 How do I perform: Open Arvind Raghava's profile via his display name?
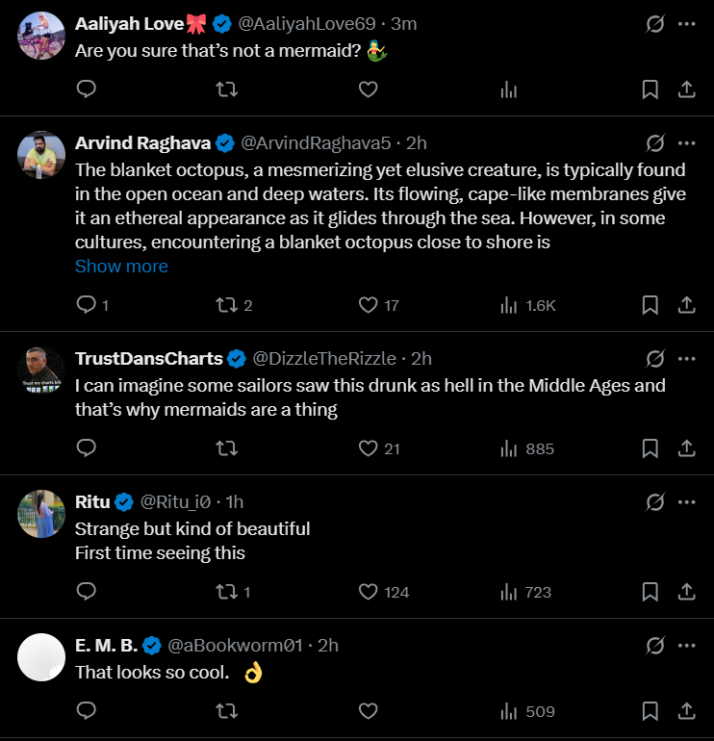(x=142, y=143)
